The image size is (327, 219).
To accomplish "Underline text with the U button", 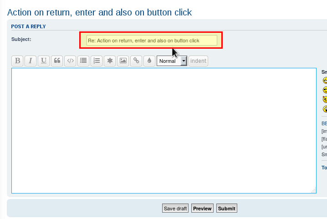I will pyautogui.click(x=44, y=61).
